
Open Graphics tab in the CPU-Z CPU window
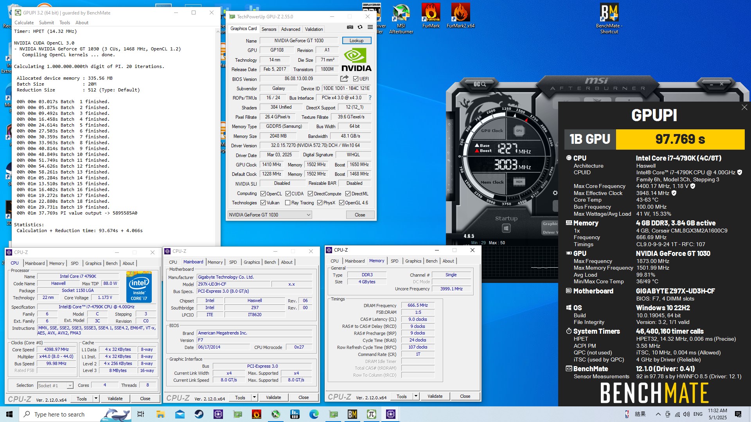pyautogui.click(x=93, y=263)
